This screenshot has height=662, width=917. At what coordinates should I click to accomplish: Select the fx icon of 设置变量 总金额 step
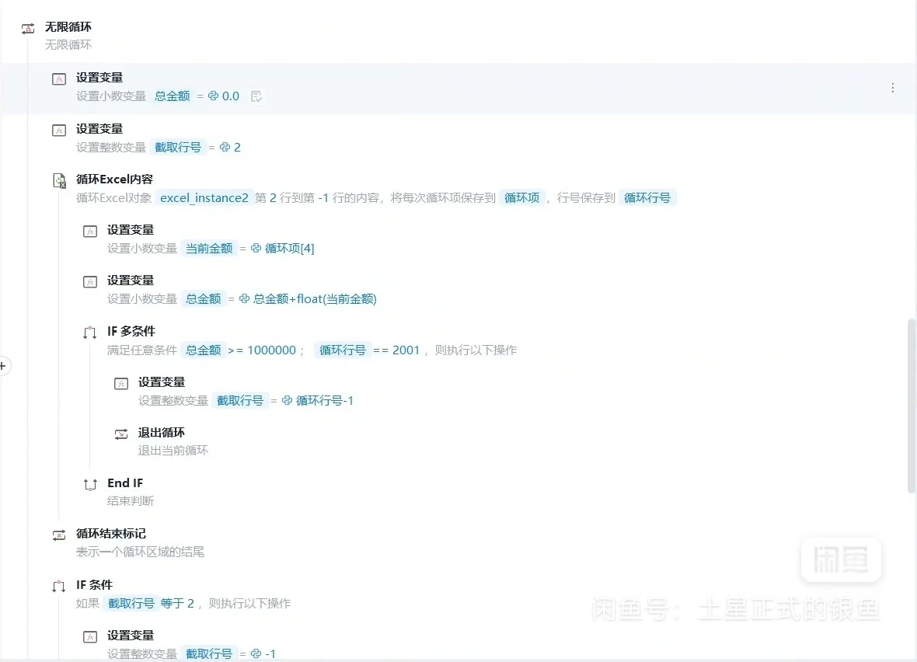click(58, 78)
